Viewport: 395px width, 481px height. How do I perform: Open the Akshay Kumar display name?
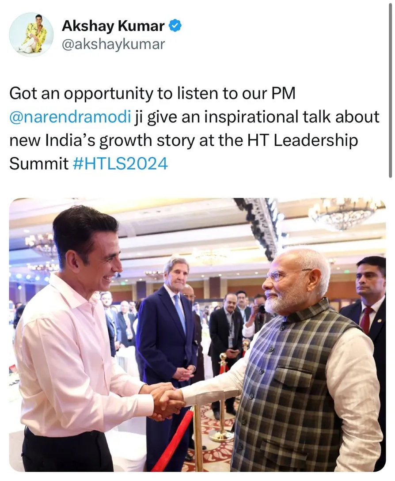(x=113, y=26)
